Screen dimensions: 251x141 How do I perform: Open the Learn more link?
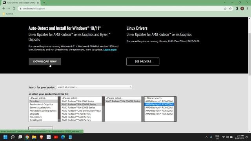(x=110, y=50)
